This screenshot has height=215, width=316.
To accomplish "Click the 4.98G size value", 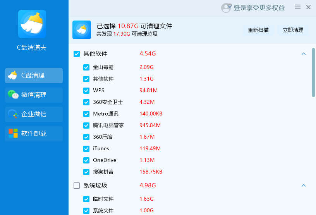I will click(148, 185).
